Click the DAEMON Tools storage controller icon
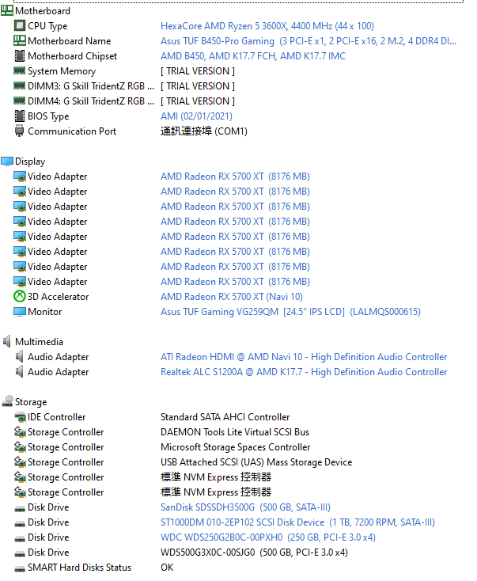The width and height of the screenshot is (477, 581). [x=20, y=431]
